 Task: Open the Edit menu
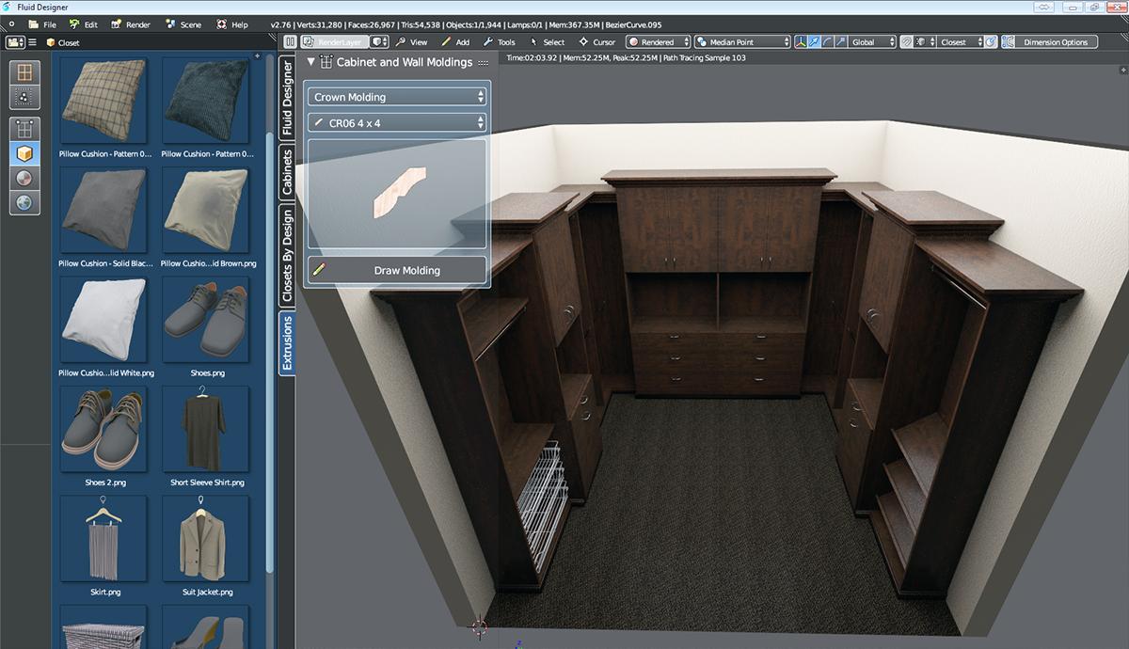pos(83,24)
